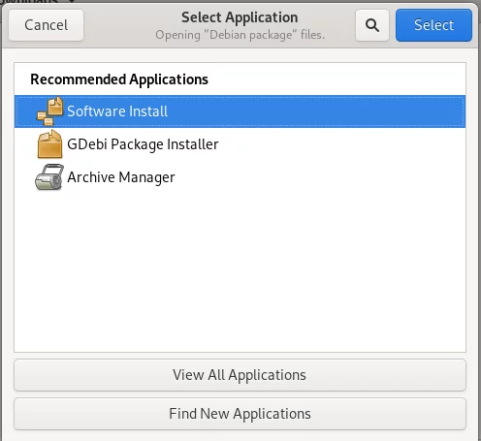
Task: Cancel the Select Application dialog
Action: 46,25
